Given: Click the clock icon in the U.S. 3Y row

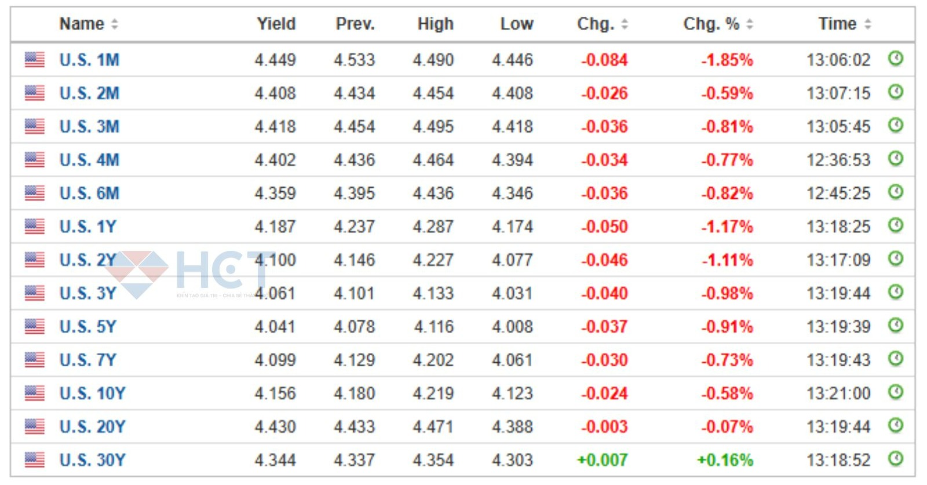Looking at the screenshot, I should tap(895, 292).
